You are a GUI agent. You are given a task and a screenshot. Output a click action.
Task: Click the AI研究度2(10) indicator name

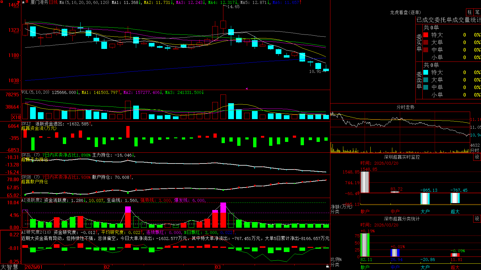pyautogui.click(x=36, y=232)
